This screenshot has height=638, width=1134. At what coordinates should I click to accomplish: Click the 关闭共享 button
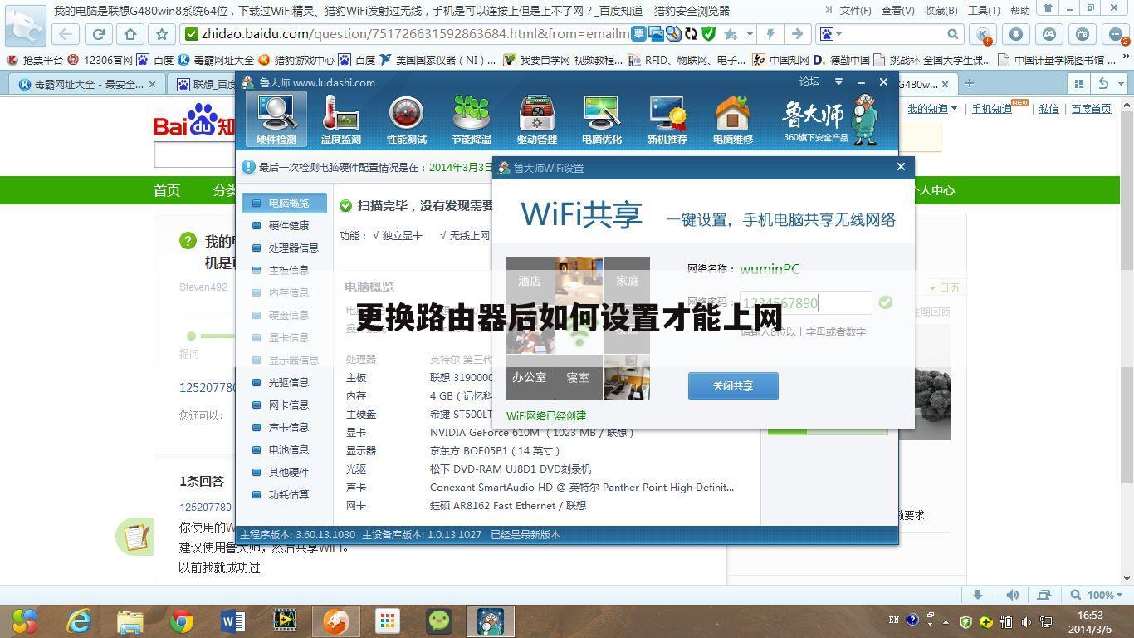(733, 385)
